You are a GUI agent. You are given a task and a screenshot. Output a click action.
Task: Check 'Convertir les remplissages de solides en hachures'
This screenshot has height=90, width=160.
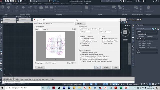[x=81, y=57]
